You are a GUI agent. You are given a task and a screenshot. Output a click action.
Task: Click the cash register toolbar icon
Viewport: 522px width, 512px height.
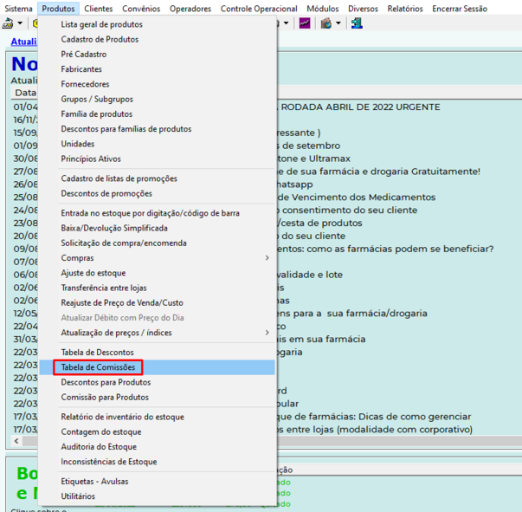[7, 23]
